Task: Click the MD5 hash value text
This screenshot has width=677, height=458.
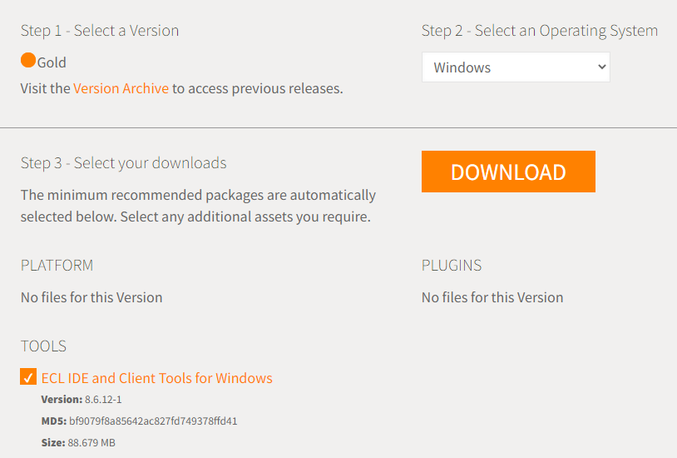Action: 153,421
